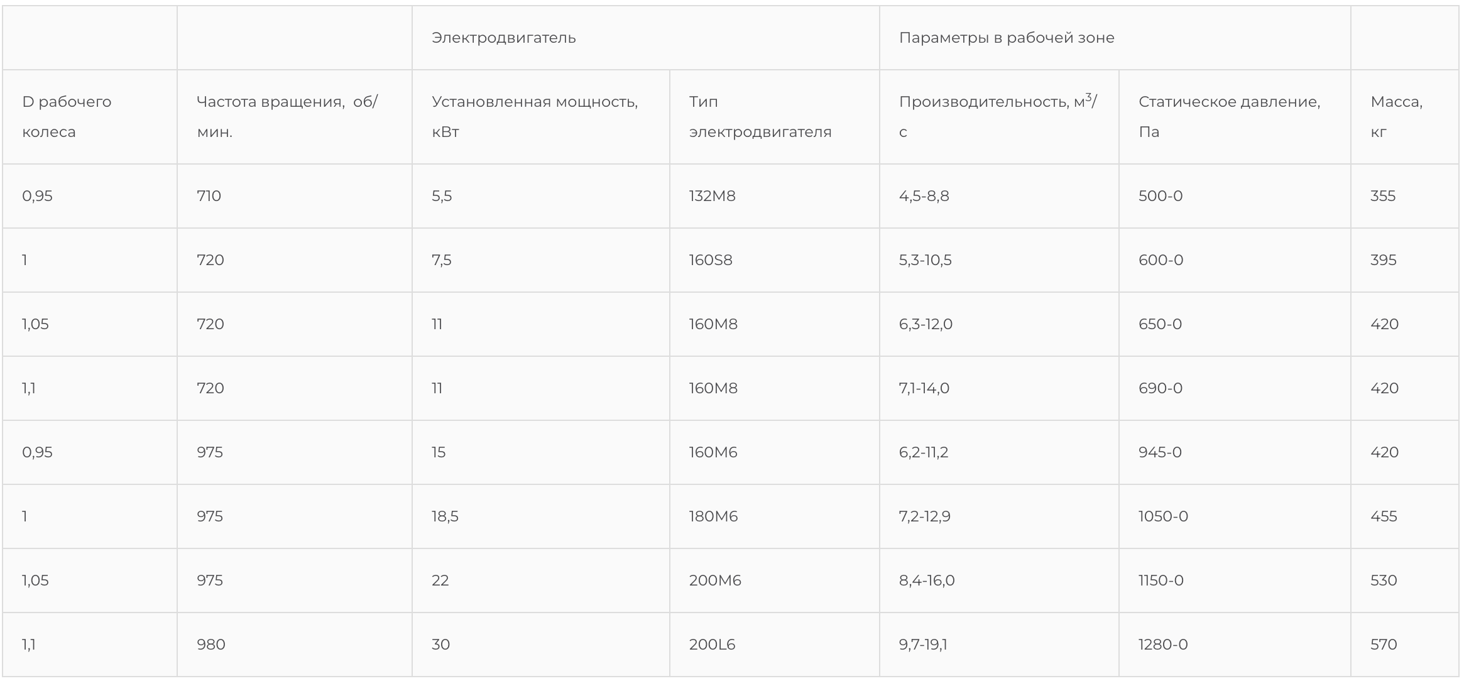Click the 'Частота вращения, об/мин.' header
Screen dimensions: 1464x681
(287, 117)
